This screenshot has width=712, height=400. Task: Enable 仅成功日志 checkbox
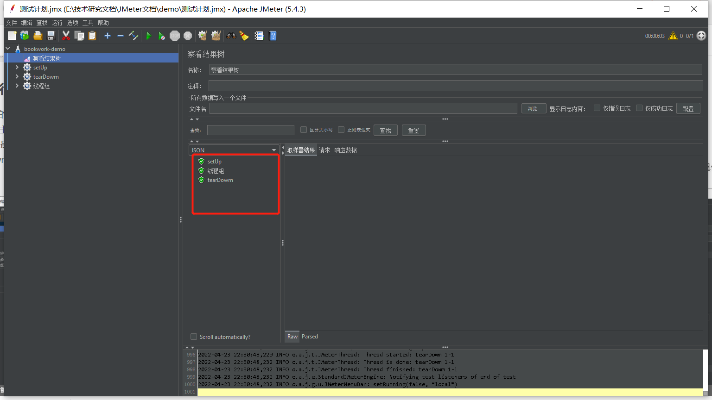pyautogui.click(x=639, y=108)
